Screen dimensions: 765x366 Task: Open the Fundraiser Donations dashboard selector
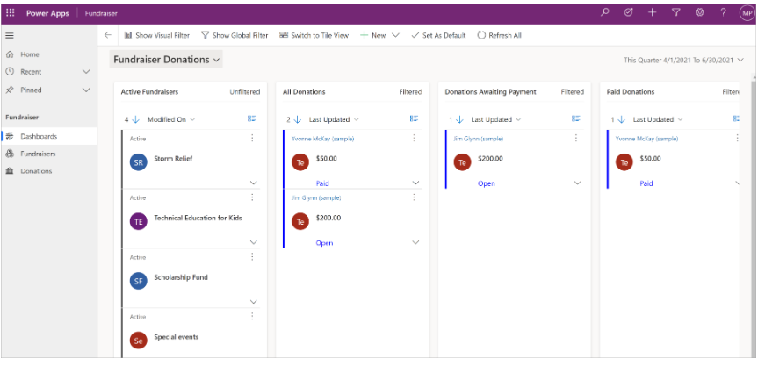[166, 60]
